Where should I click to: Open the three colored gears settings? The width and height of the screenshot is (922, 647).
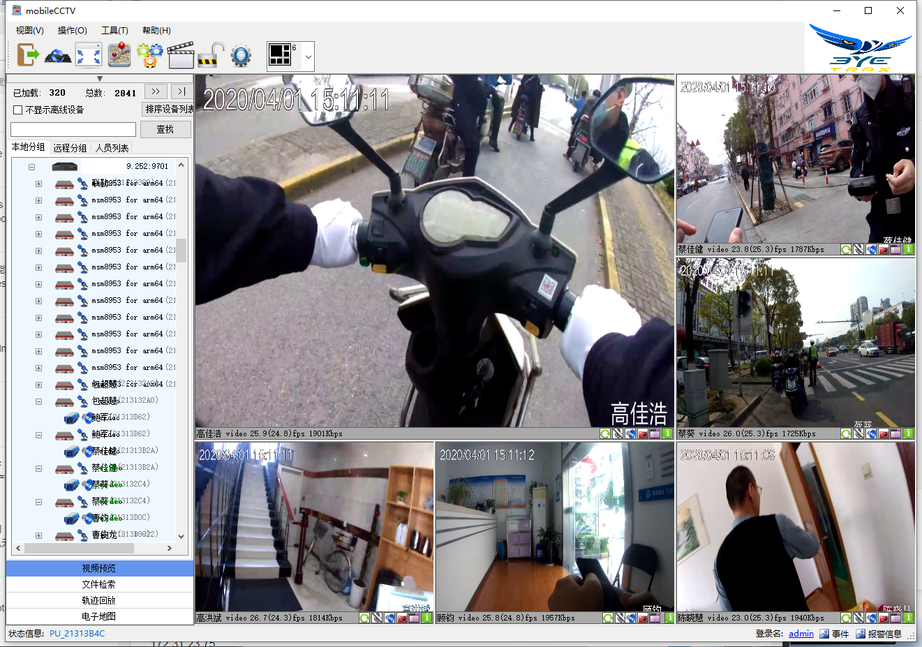pyautogui.click(x=149, y=55)
